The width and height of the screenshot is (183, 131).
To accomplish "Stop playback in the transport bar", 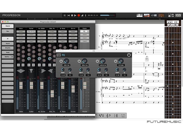I will pyautogui.click(x=72, y=16).
